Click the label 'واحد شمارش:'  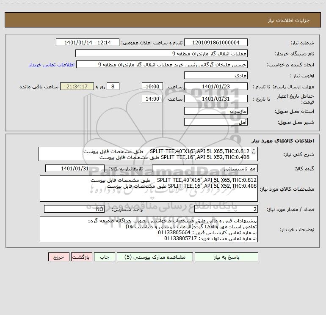pyautogui.click(x=127, y=210)
